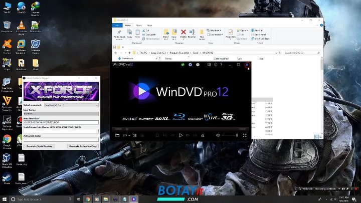Viewport: 361px width, 203px height.
Task: Open the media folder icon in WinDVD
Action: coord(117,135)
